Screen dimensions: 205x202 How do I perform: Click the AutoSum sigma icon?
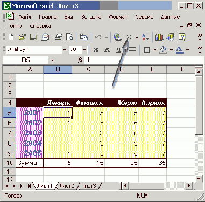129,37
